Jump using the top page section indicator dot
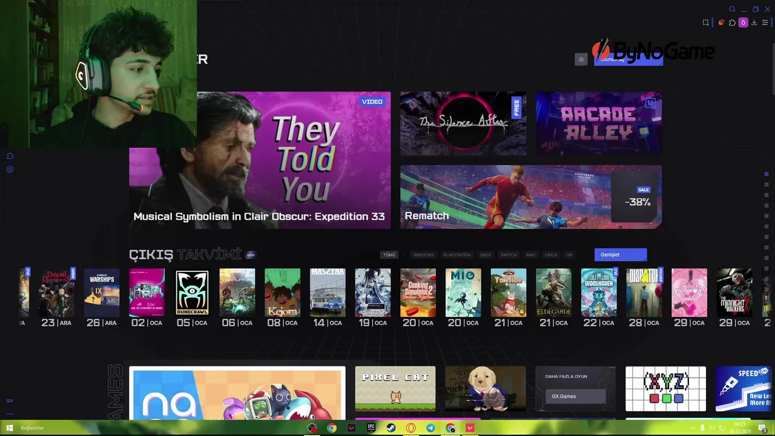 tap(767, 174)
